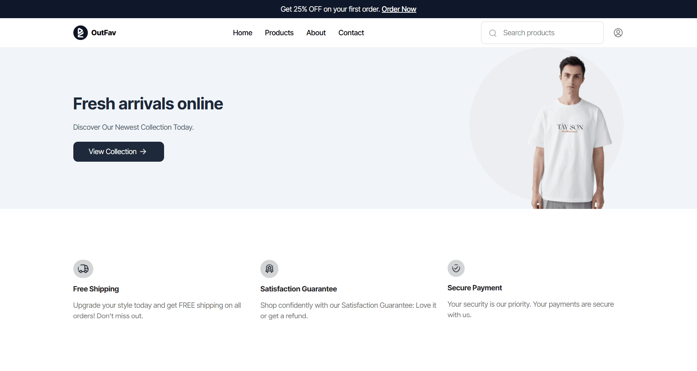Open the About section
This screenshot has width=697, height=371.
click(316, 33)
